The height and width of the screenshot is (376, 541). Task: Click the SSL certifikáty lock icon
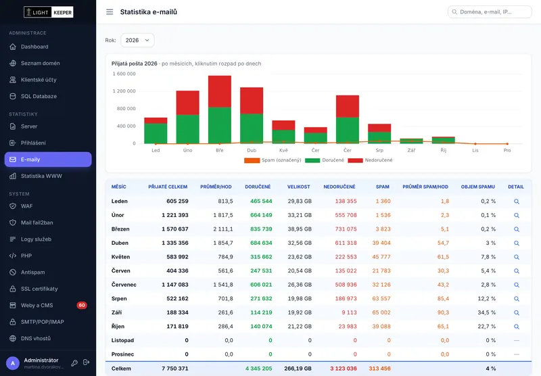(x=13, y=289)
